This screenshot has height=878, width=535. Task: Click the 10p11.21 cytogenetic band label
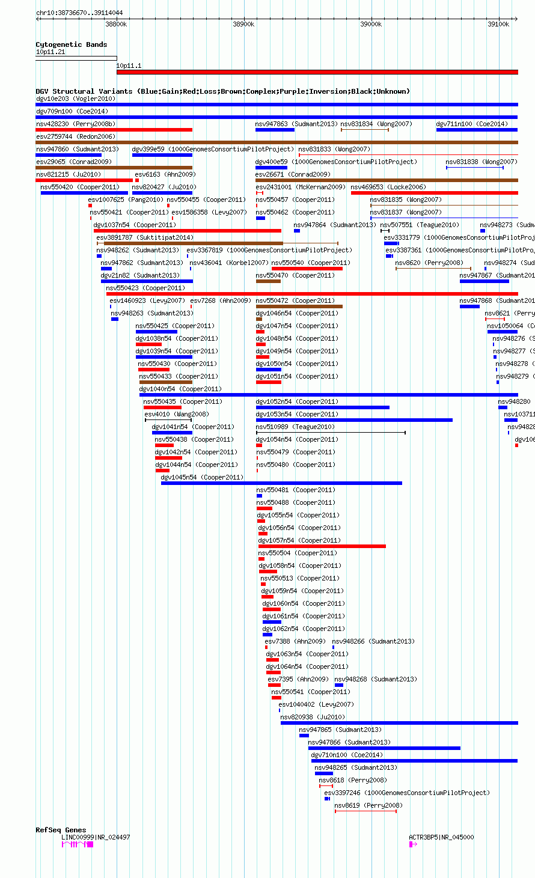tap(50, 52)
